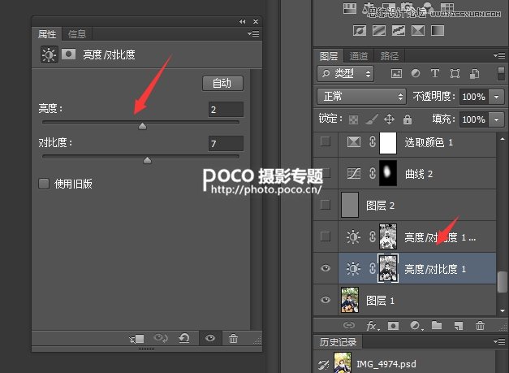Hide the selected 亮度/对比度 1 layer

(326, 268)
